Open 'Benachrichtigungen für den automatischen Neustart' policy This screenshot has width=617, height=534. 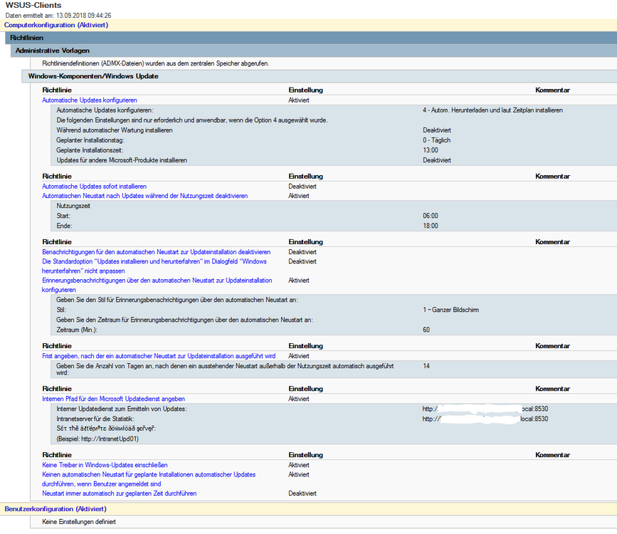click(x=157, y=252)
